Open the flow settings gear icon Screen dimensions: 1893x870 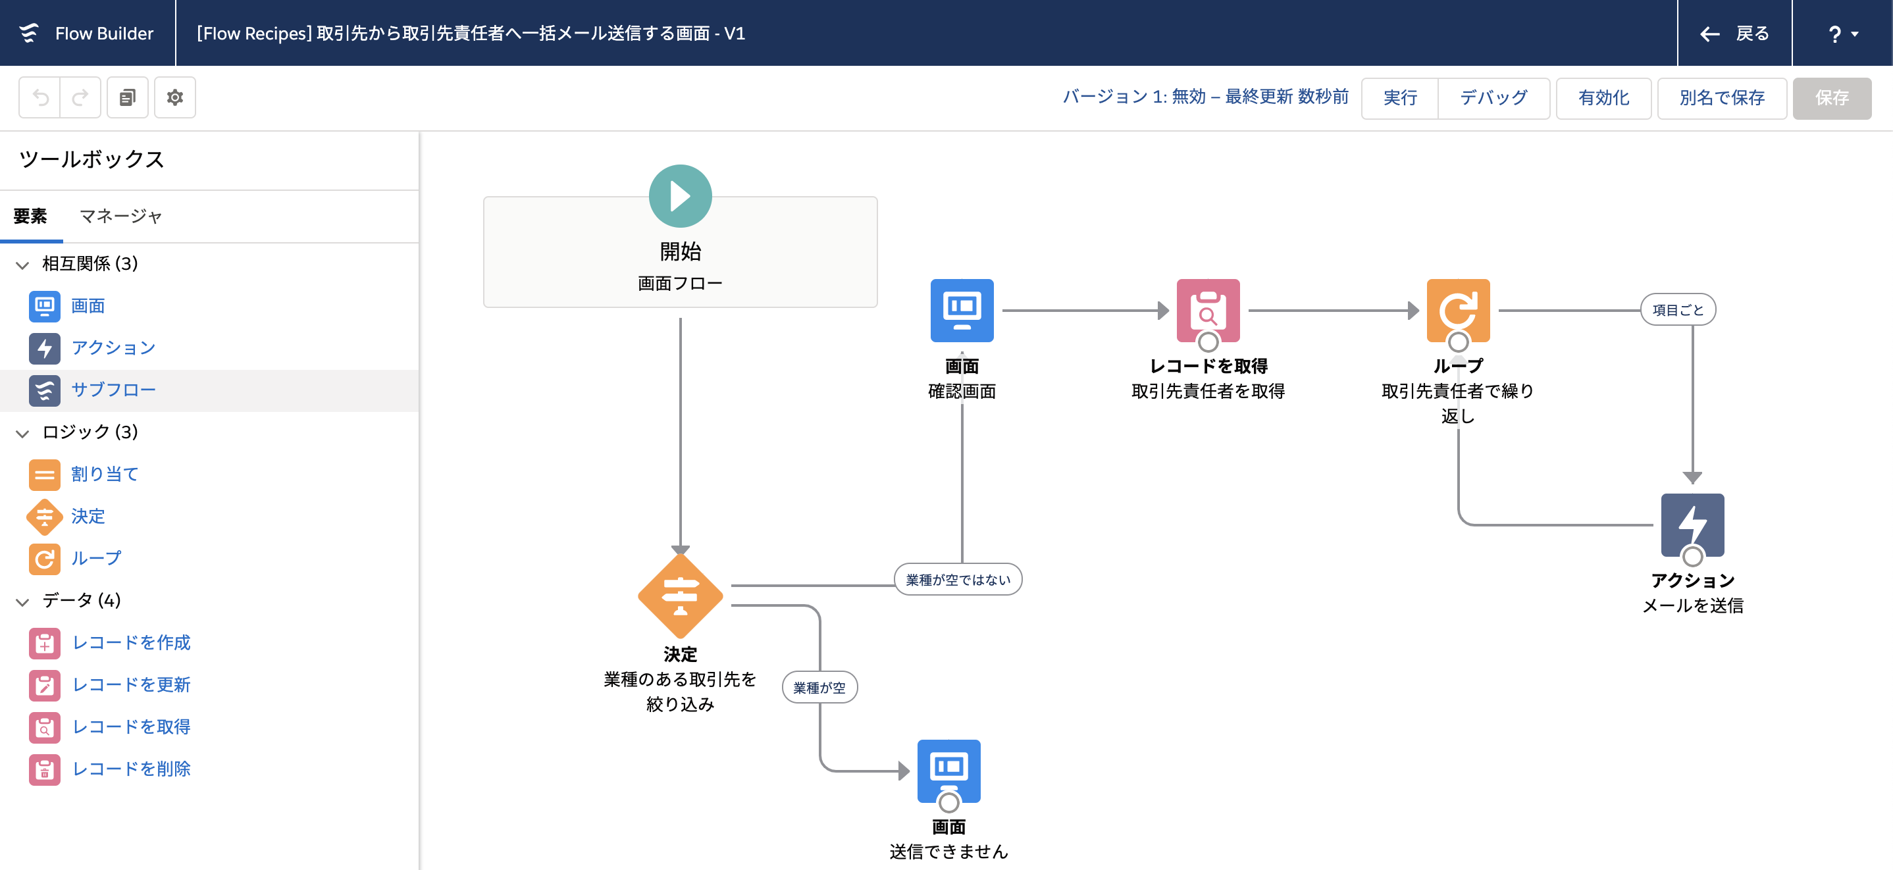(x=175, y=97)
